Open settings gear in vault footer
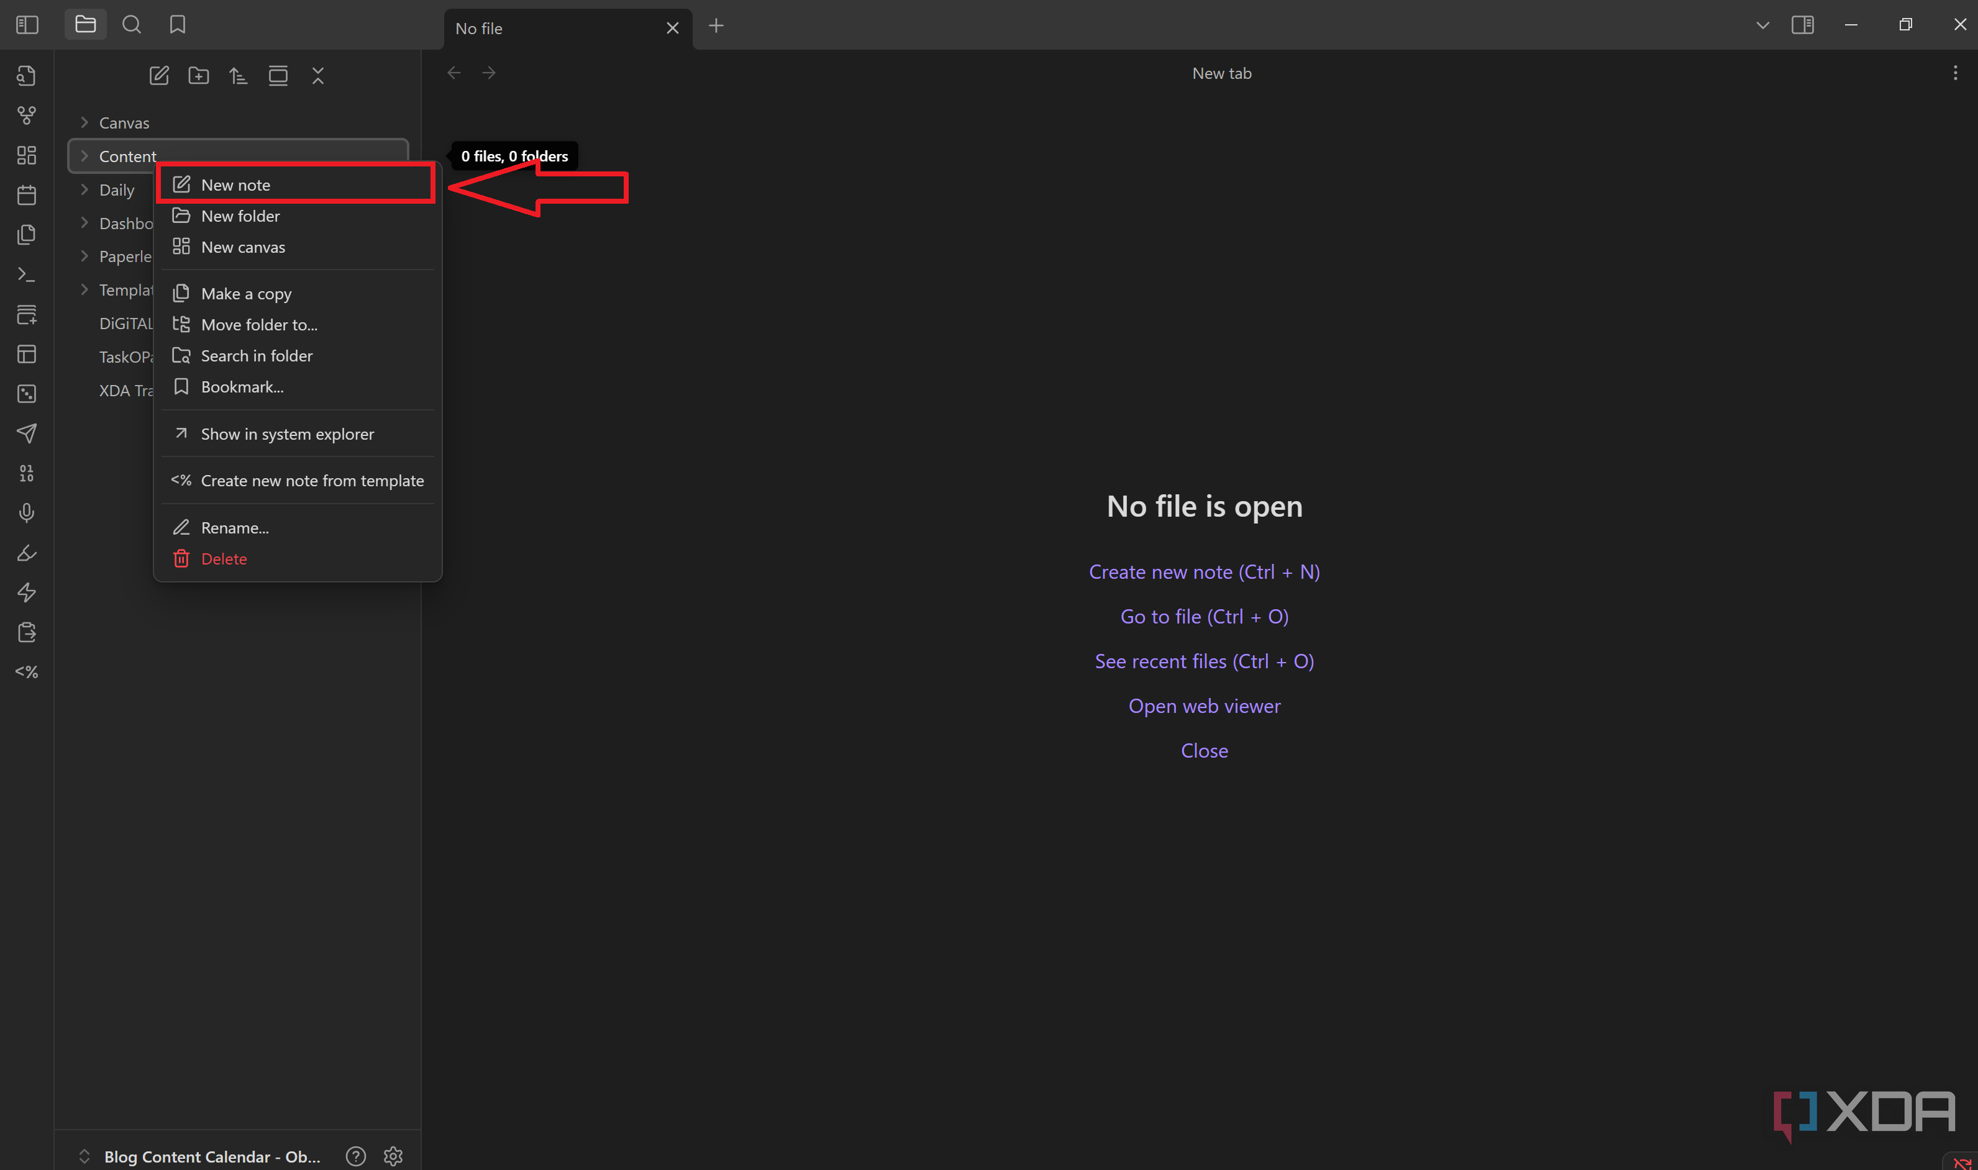 [x=393, y=1156]
